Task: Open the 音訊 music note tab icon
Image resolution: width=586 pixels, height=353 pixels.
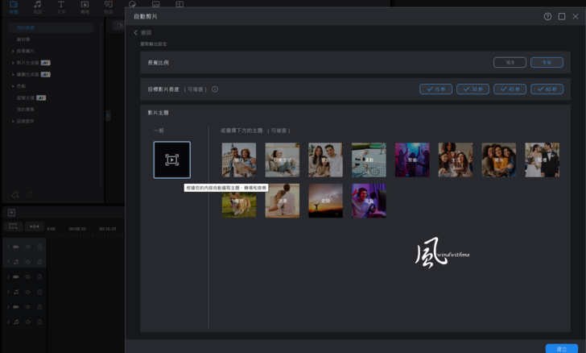Action: pos(37,6)
